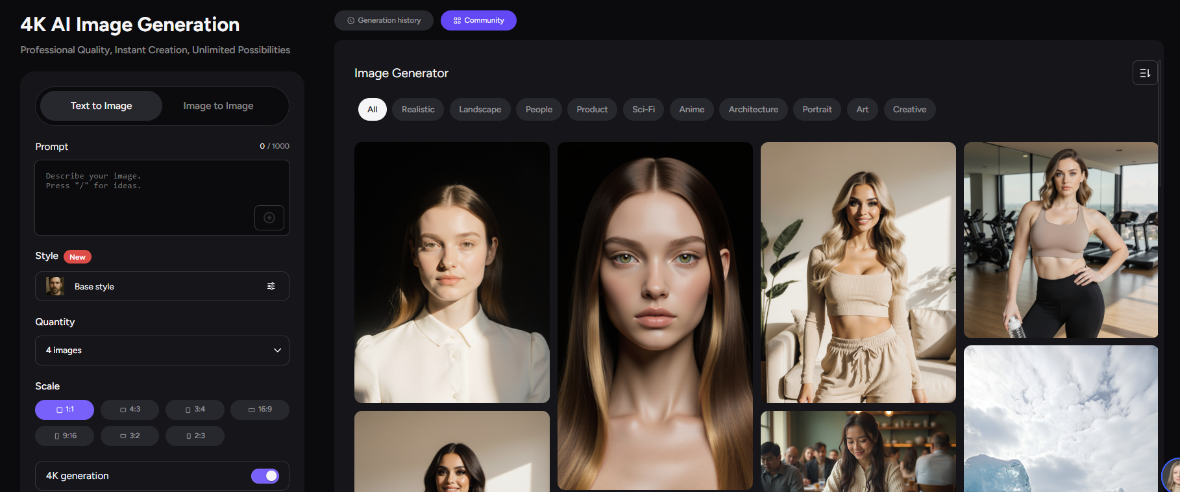The width and height of the screenshot is (1180, 492).
Task: Click the add-idea plus icon in prompt box
Action: point(269,218)
